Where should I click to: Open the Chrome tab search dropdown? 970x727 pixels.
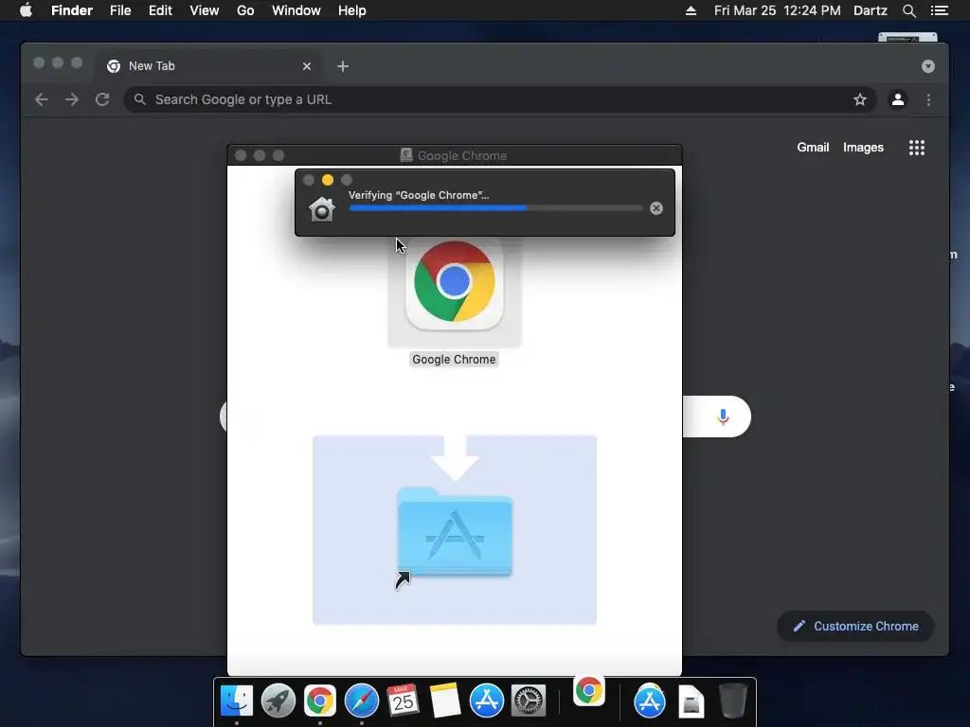928,66
